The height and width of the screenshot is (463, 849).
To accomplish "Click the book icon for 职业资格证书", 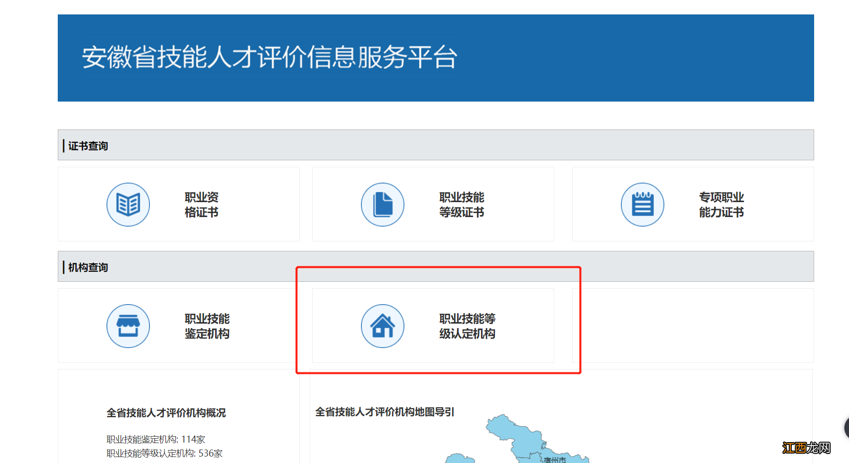I will (x=128, y=204).
